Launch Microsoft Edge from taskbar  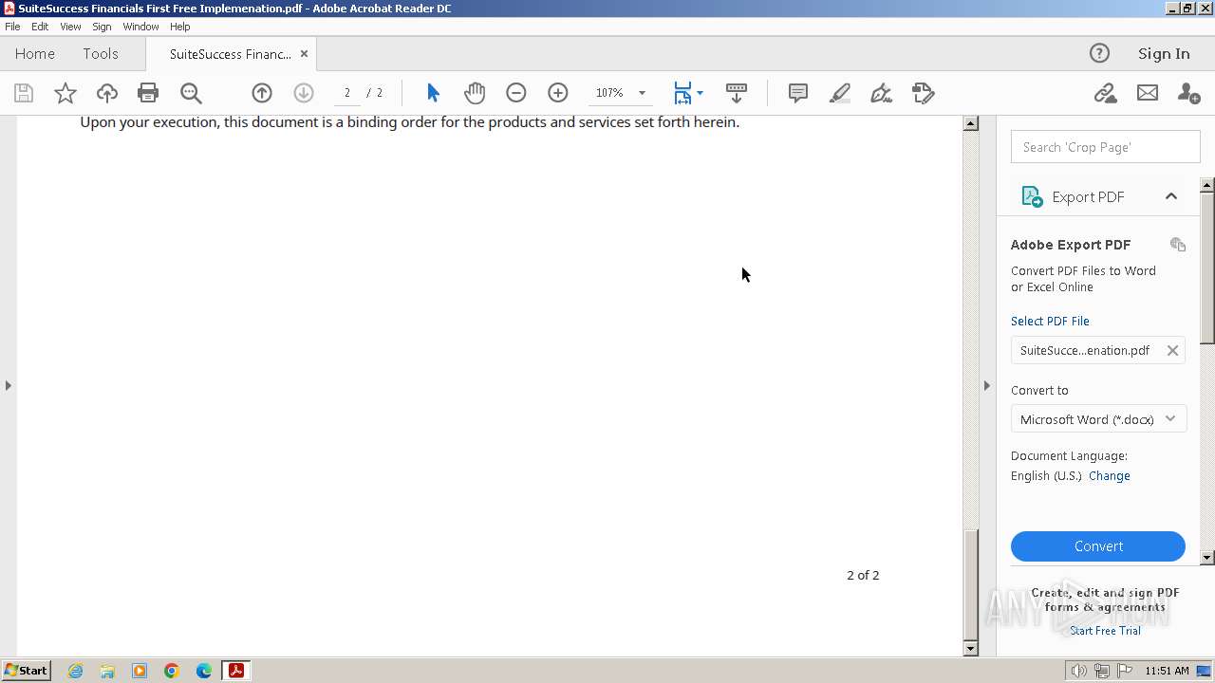tap(204, 671)
